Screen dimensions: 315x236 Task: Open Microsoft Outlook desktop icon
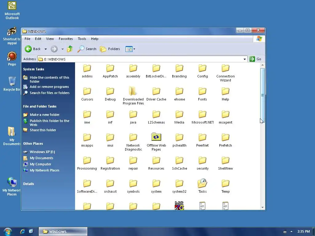(x=12, y=10)
